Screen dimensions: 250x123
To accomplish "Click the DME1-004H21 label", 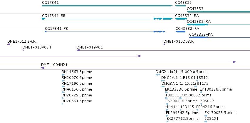I will (54, 65).
